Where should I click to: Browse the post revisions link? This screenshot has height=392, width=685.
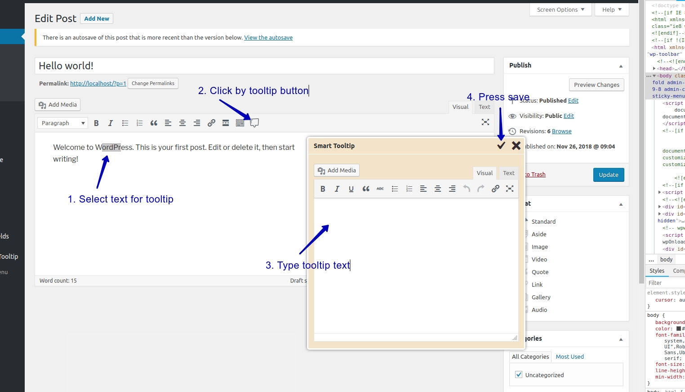tap(562, 131)
